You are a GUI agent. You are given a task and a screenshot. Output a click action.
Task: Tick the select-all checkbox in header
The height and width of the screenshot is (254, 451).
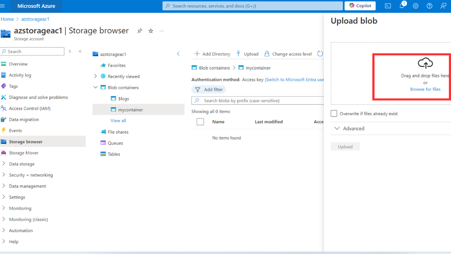point(200,122)
